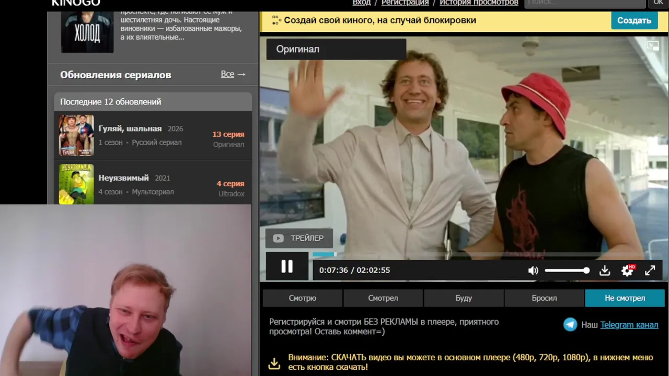
Task: Click the search input field
Action: 585,3
